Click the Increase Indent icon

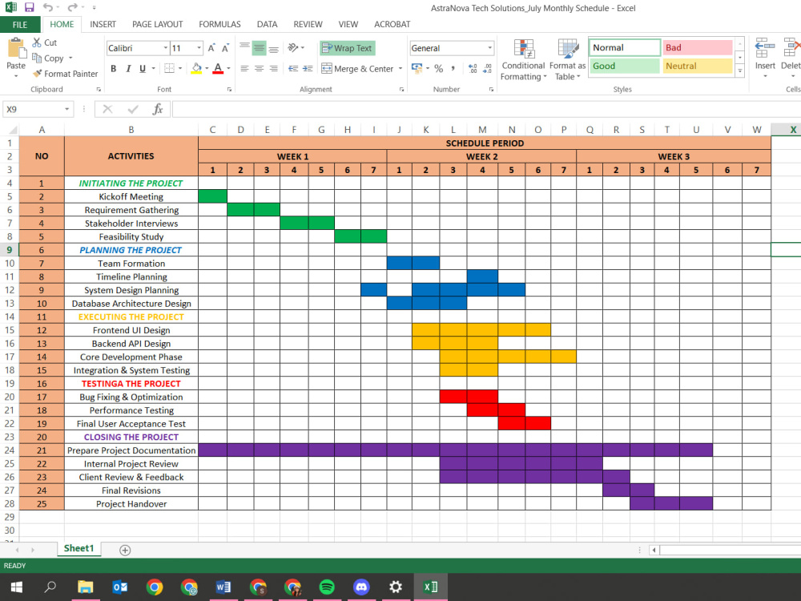[x=308, y=68]
